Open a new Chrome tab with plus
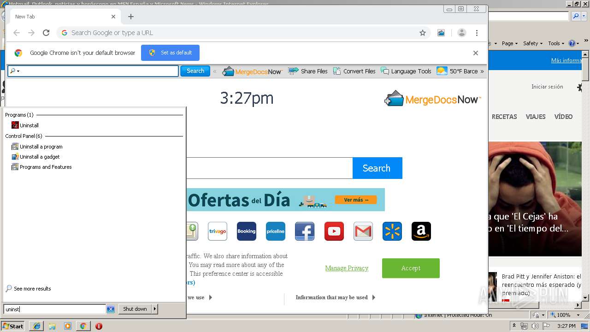This screenshot has width=590, height=332. click(131, 17)
